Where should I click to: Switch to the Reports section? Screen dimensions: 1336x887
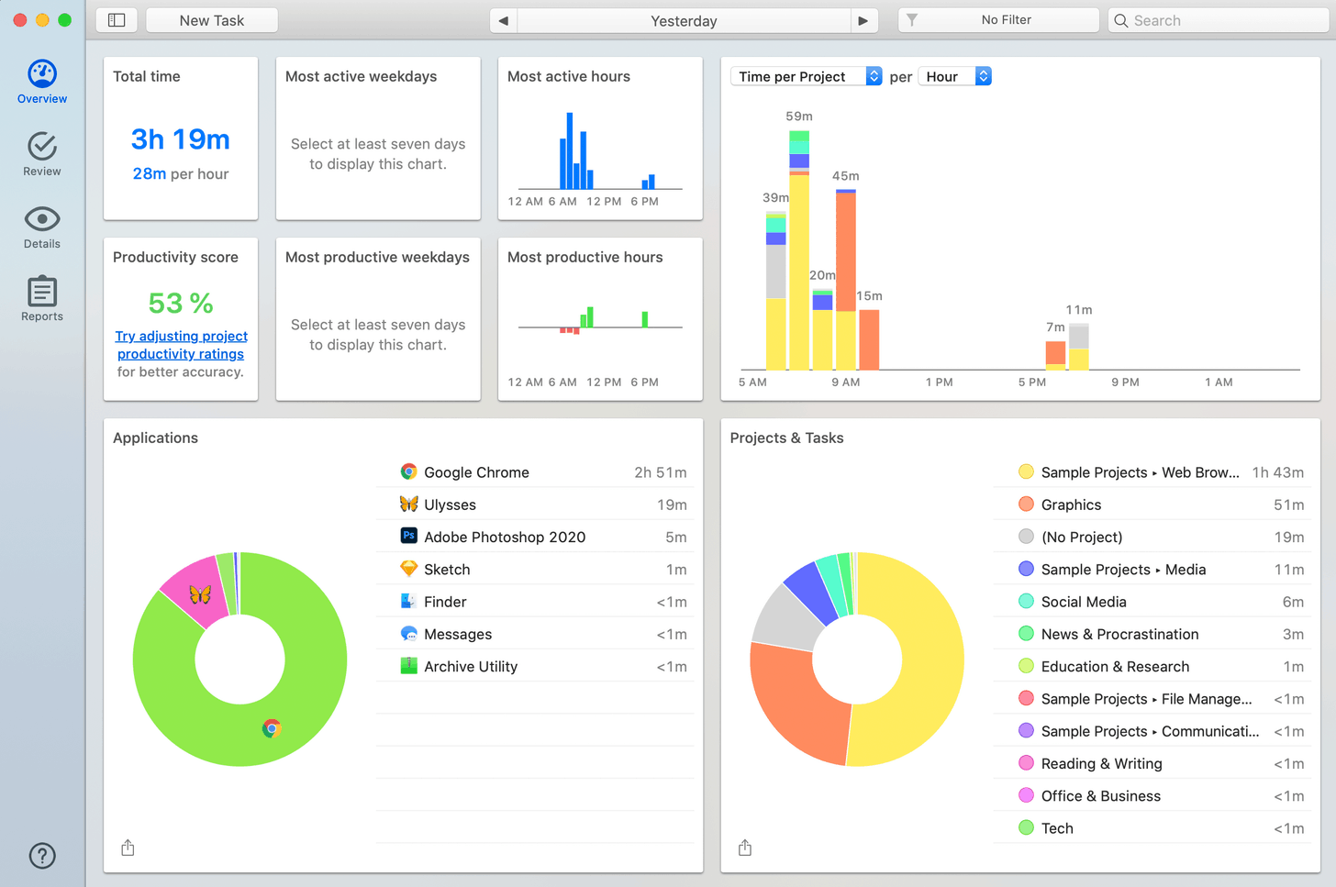tap(41, 297)
